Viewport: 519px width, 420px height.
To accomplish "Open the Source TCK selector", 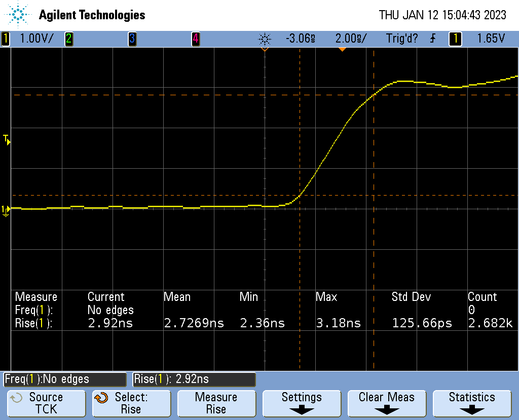I will (46, 403).
